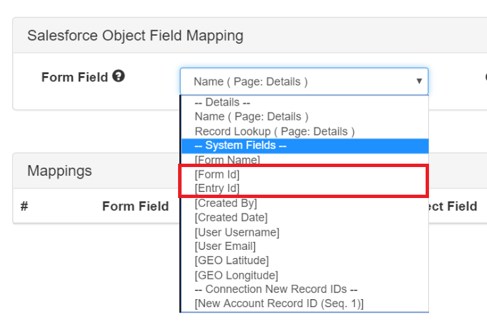Select the [Created By] option
487x324 pixels.
click(x=304, y=203)
